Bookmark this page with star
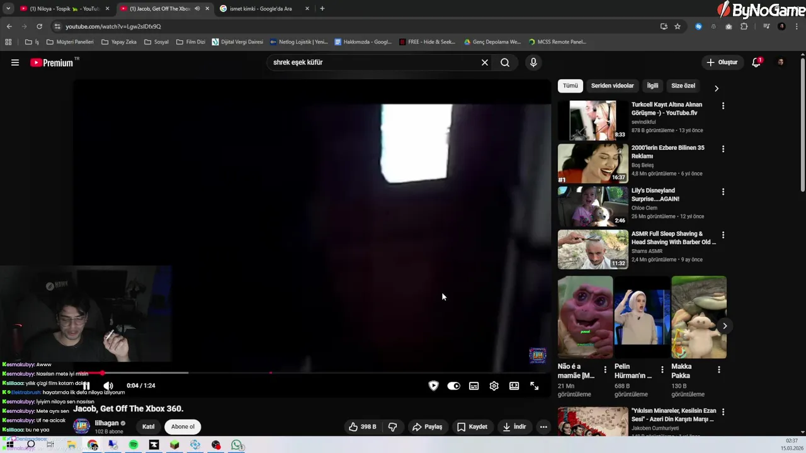The width and height of the screenshot is (806, 453). click(x=678, y=26)
